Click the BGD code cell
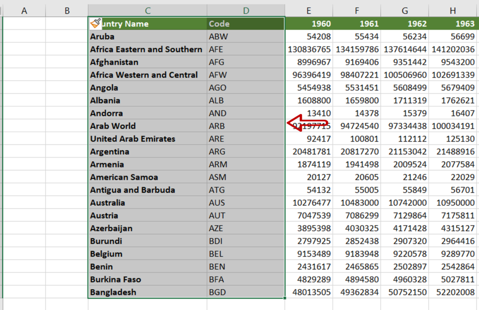Image resolution: width=479 pixels, height=310 pixels. click(x=246, y=292)
